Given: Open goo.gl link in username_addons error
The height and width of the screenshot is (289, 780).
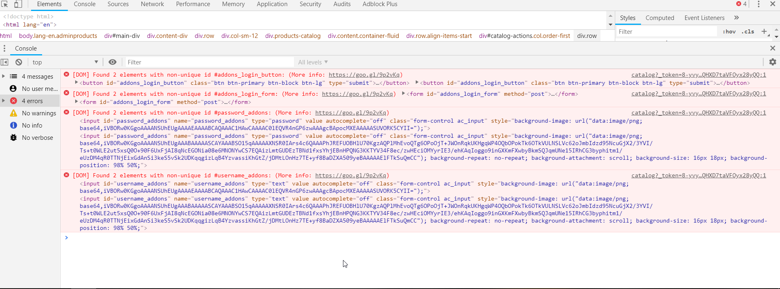Looking at the screenshot, I should click(351, 175).
